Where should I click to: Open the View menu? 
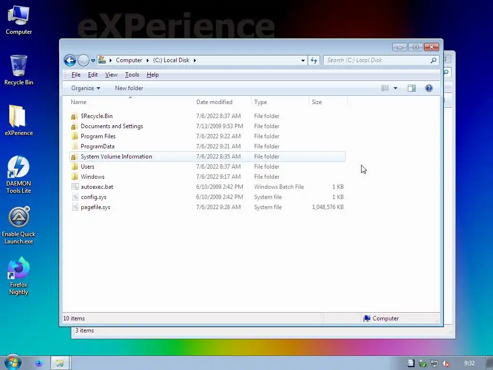tap(111, 75)
